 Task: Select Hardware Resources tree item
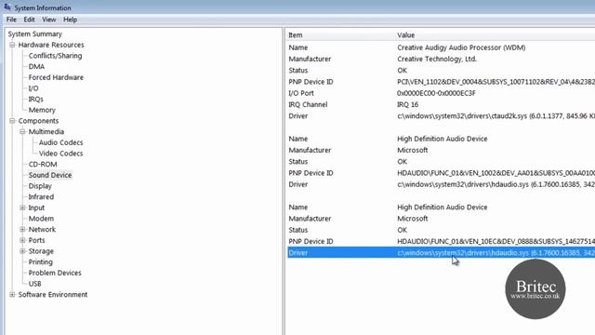coord(51,45)
